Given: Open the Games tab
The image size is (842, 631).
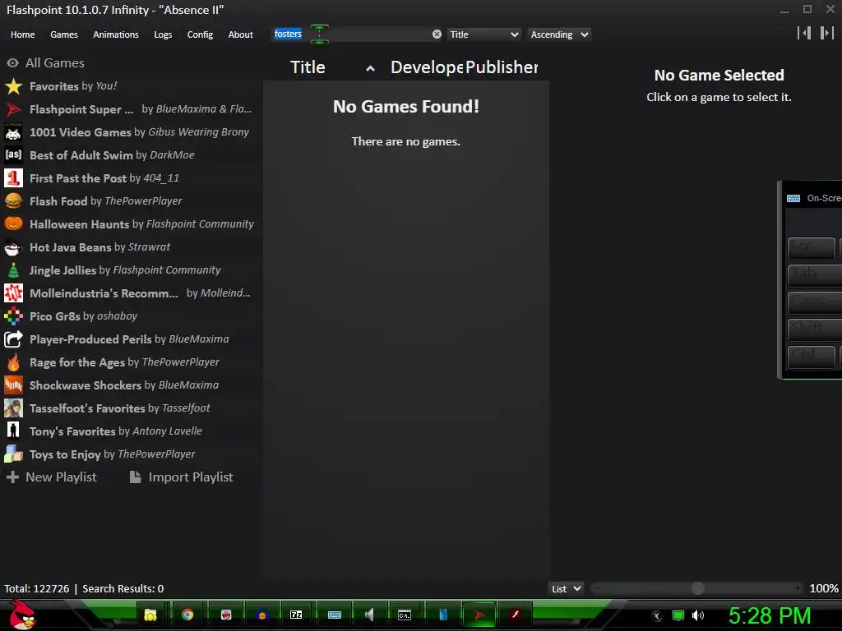Looking at the screenshot, I should [x=64, y=35].
